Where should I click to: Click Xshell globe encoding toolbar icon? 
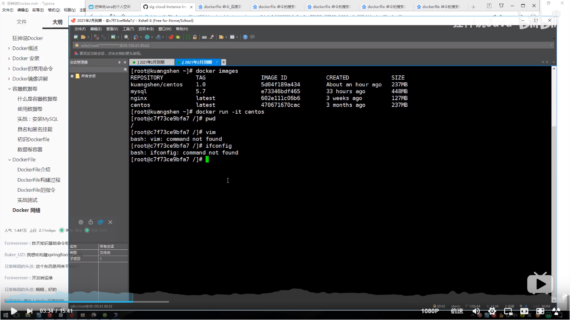tap(147, 37)
